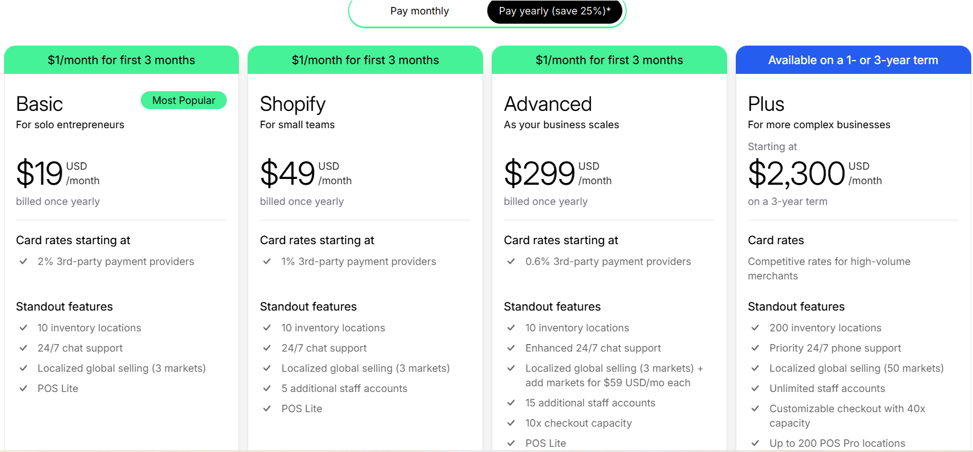
Task: Click checkmark beside 2% 3rd-party payment providers
Action: [24, 262]
